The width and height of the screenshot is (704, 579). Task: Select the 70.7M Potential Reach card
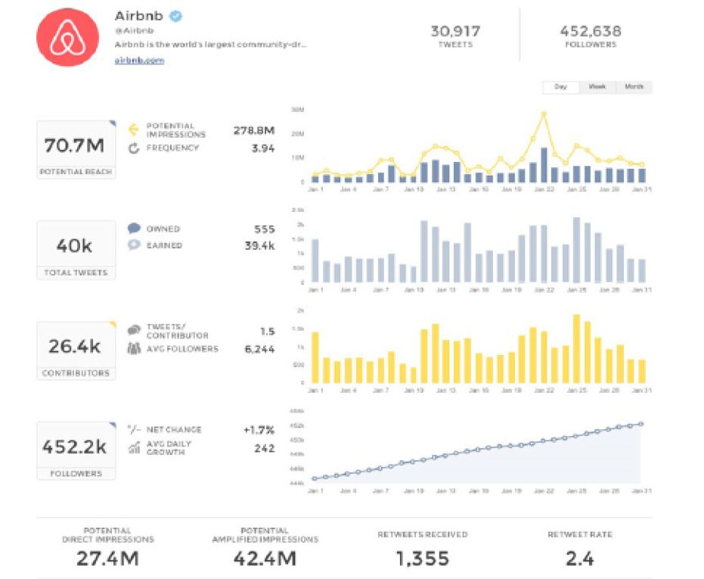(76, 150)
